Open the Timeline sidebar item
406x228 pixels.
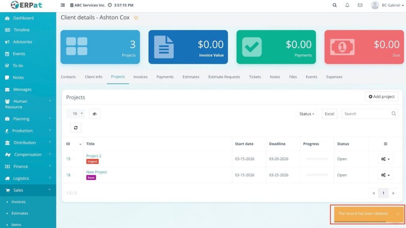tap(21, 30)
